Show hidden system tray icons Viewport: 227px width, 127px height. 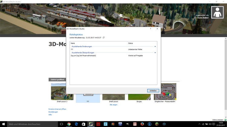pyautogui.click(x=199, y=124)
